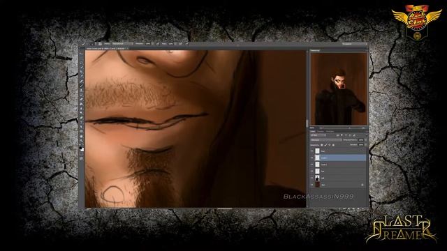Select the Dodge tool
Image resolution: width=447 pixels, height=251 pixels.
(x=81, y=113)
